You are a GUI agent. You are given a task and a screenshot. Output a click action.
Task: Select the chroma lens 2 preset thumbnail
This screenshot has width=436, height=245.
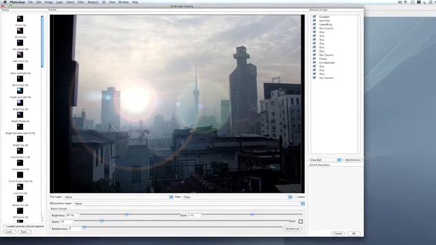click(20, 150)
